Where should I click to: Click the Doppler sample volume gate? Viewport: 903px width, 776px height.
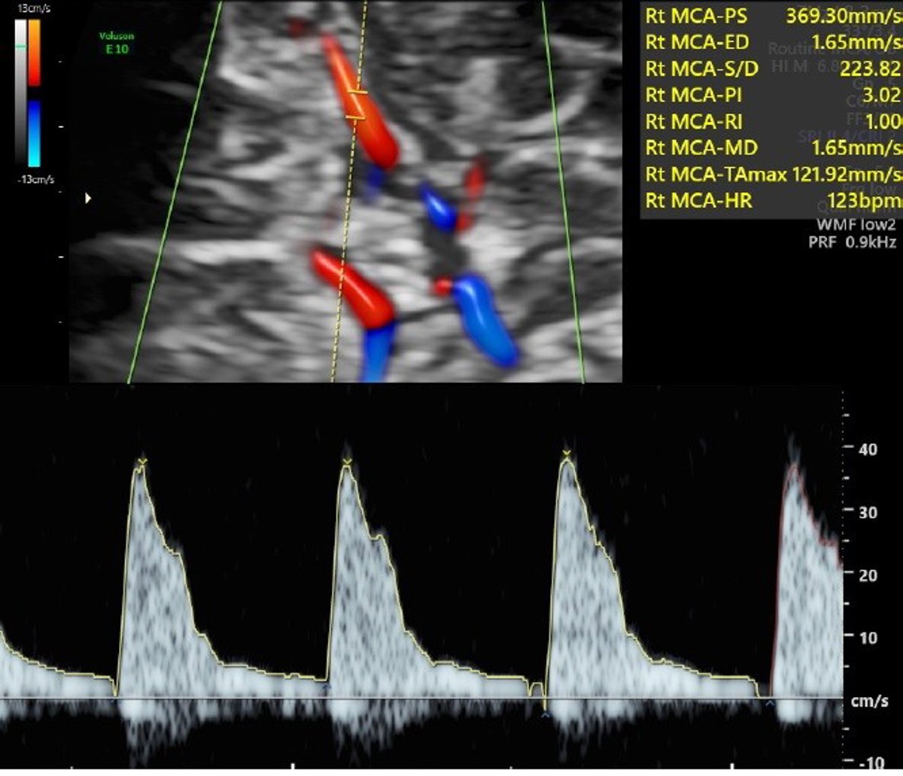pyautogui.click(x=356, y=105)
